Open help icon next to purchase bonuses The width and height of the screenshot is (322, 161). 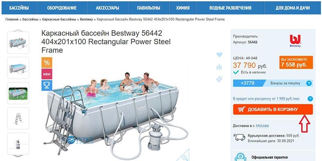(x=309, y=83)
